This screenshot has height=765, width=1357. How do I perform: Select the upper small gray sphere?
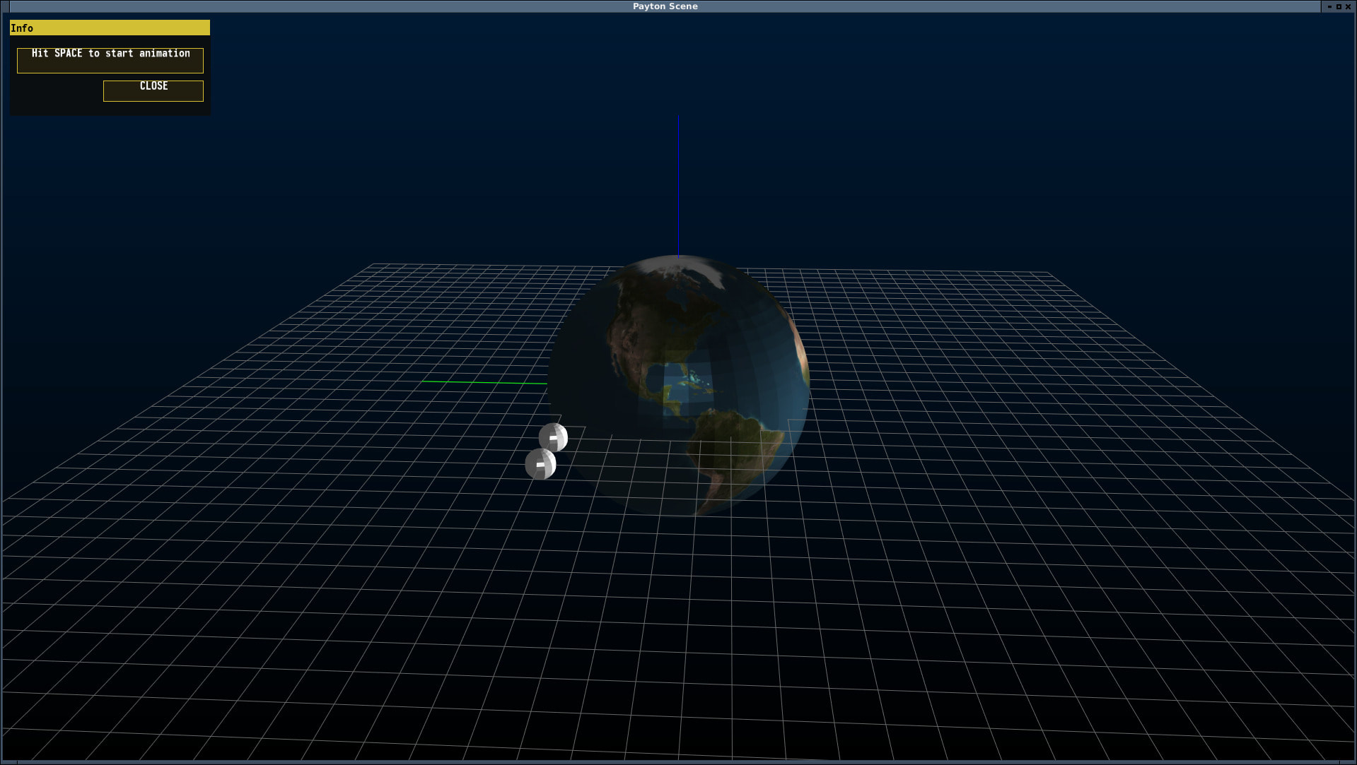[553, 437]
